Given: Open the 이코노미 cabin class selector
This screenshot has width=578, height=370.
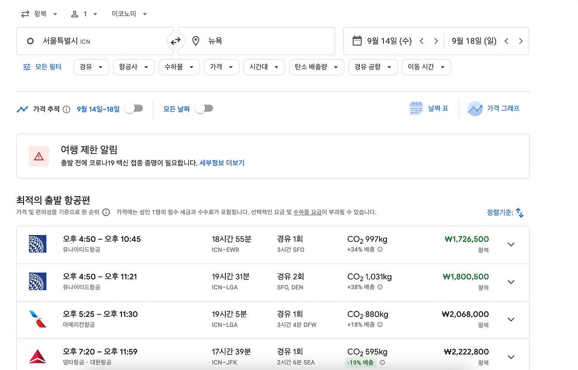Looking at the screenshot, I should (x=128, y=14).
